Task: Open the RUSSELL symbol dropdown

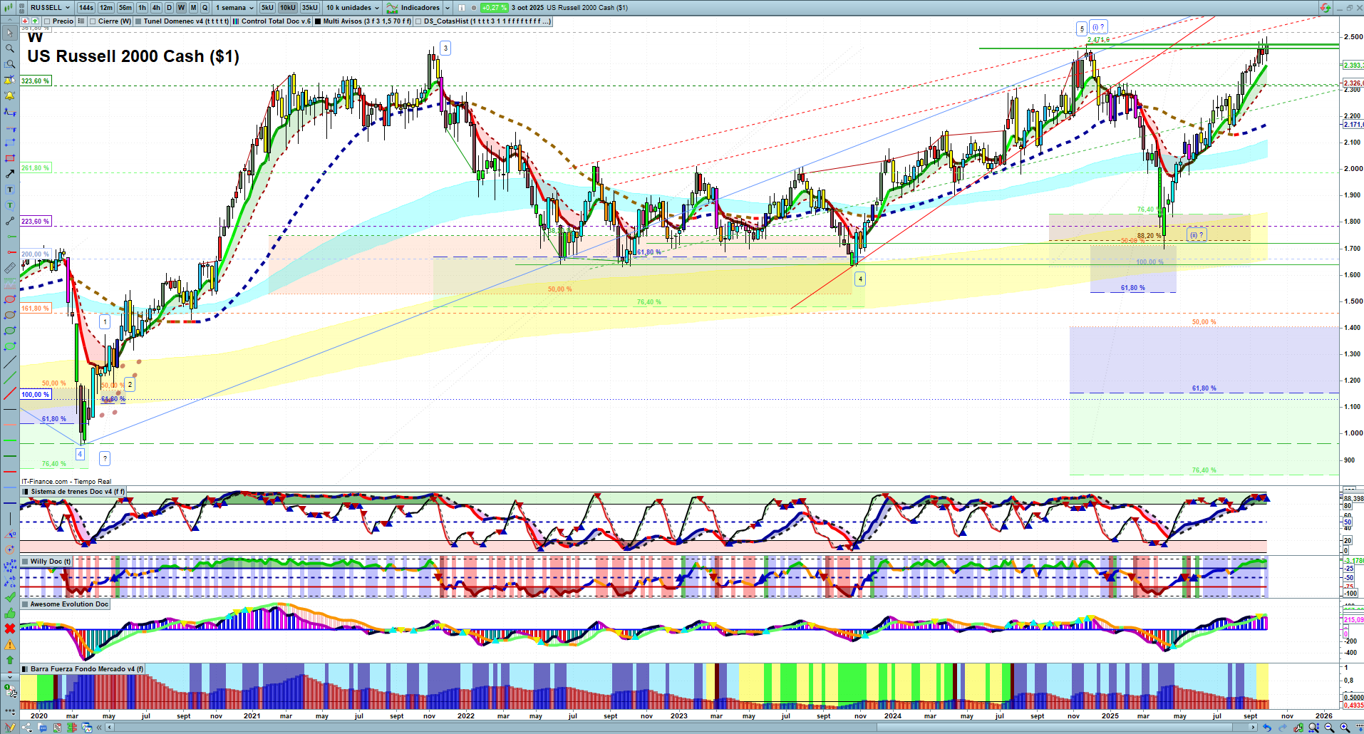Action: pyautogui.click(x=50, y=8)
